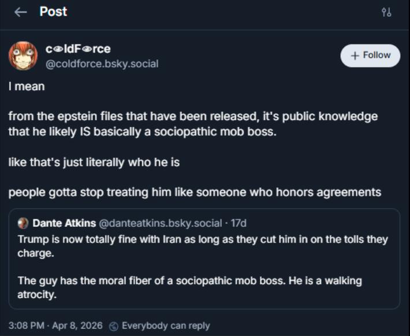Click the 'honors agreements' sentence

(195, 192)
